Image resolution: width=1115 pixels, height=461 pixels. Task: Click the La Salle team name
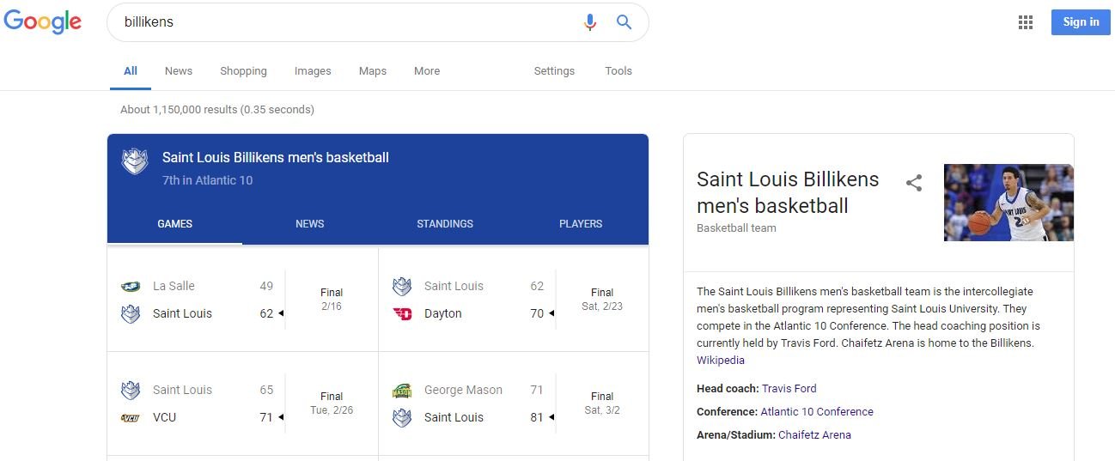[x=174, y=286]
